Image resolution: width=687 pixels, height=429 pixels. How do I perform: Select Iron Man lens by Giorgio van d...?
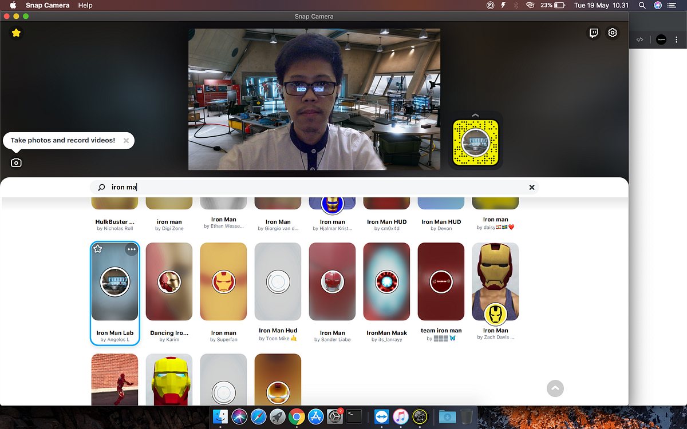coord(278,214)
